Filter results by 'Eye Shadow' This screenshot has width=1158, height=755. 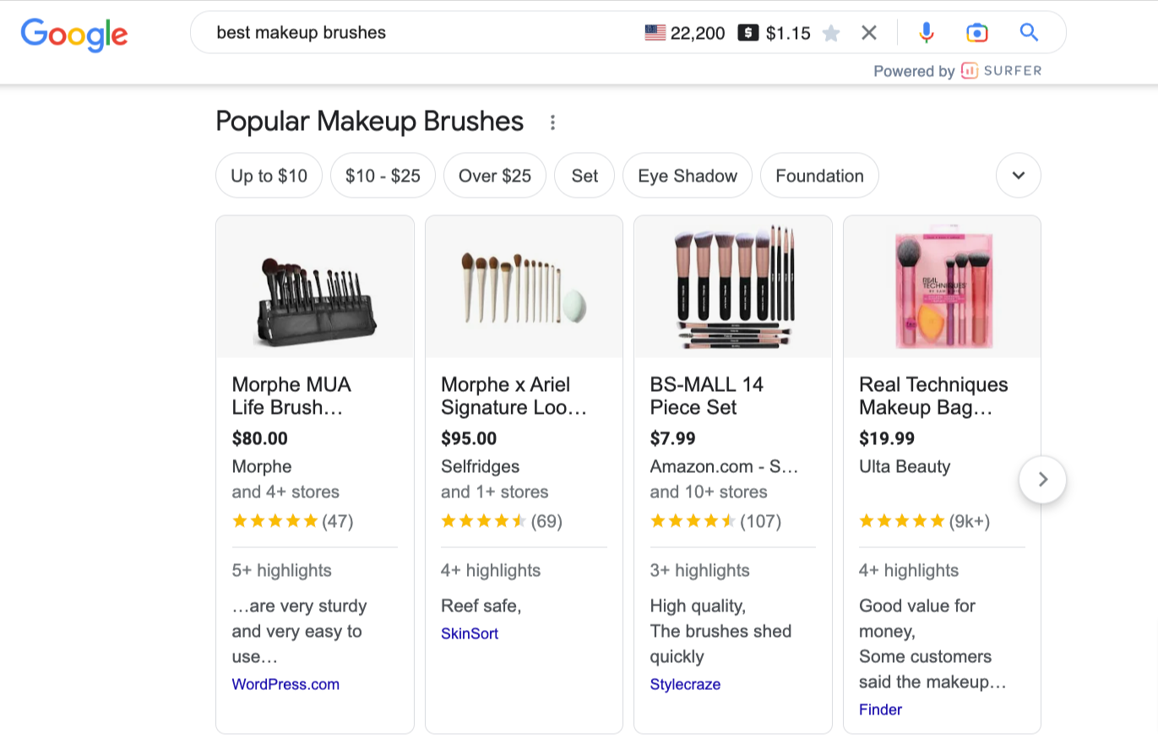tap(687, 176)
